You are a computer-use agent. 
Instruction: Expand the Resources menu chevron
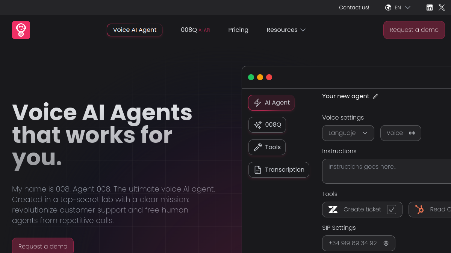point(303,30)
